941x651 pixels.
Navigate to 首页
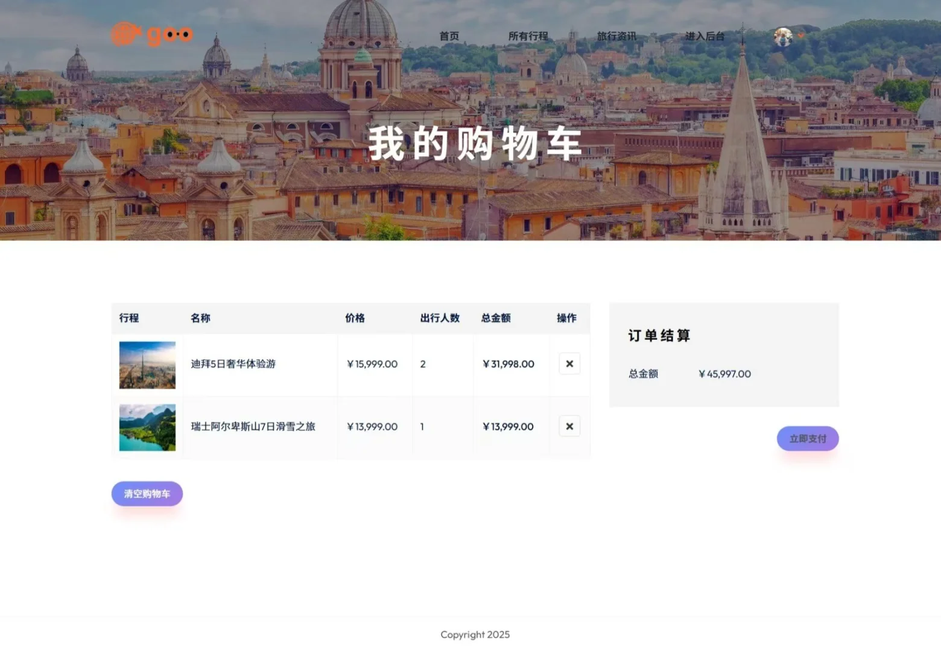point(449,36)
